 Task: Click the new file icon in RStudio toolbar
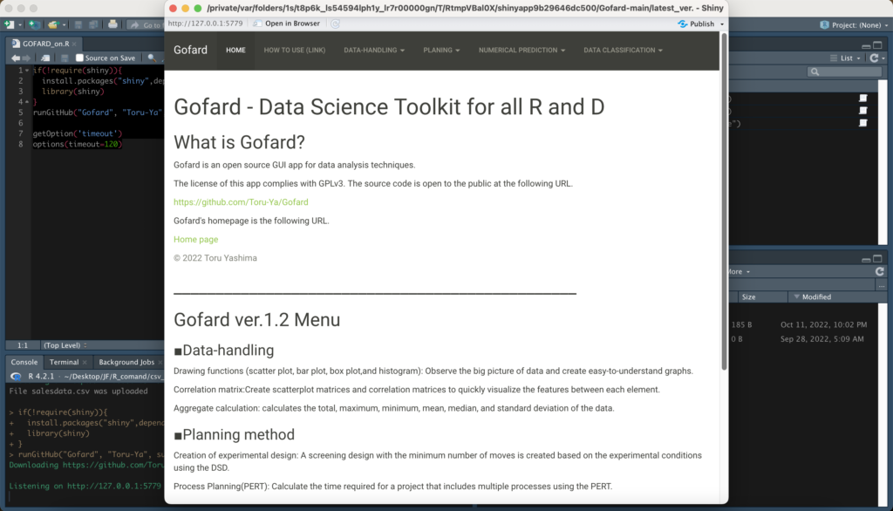[9, 24]
